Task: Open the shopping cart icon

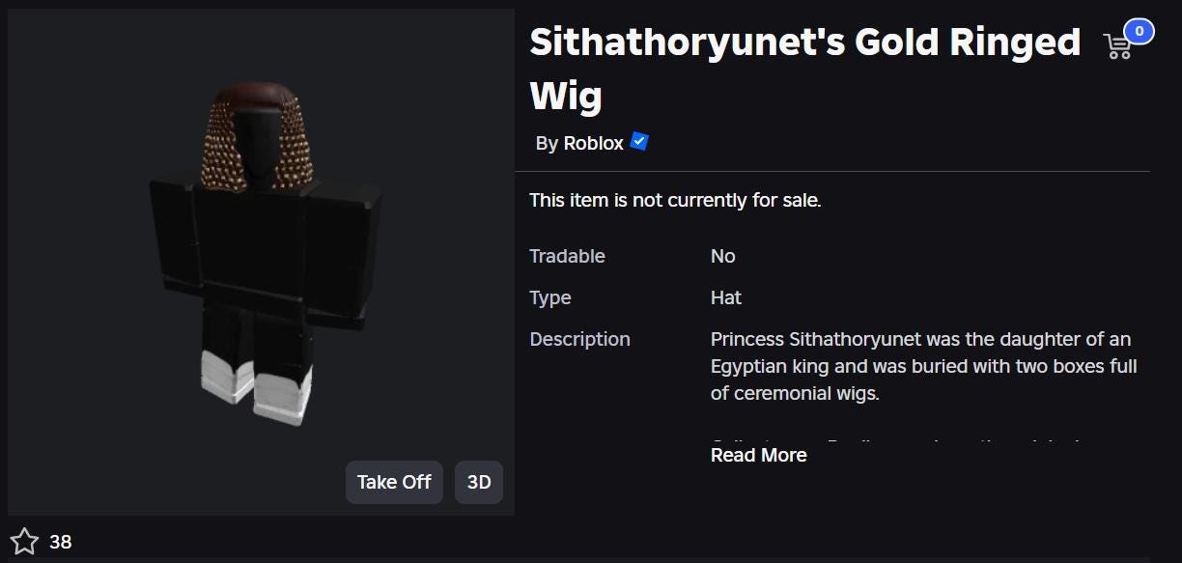Action: click(1117, 46)
